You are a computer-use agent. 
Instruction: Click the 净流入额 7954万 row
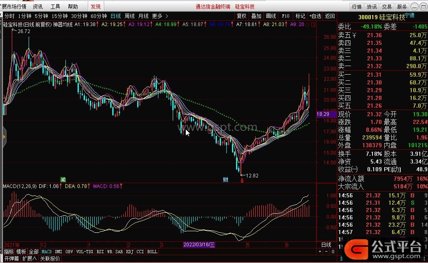[382, 179]
